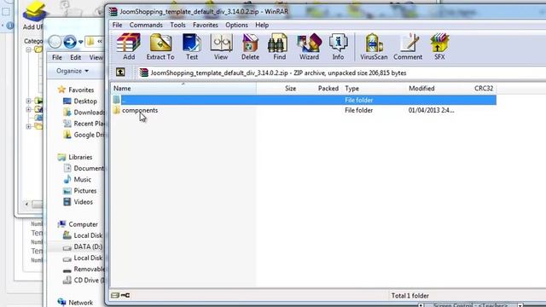Open DATA (D:) drive in Explorer
The image size is (546, 307).
tap(88, 246)
